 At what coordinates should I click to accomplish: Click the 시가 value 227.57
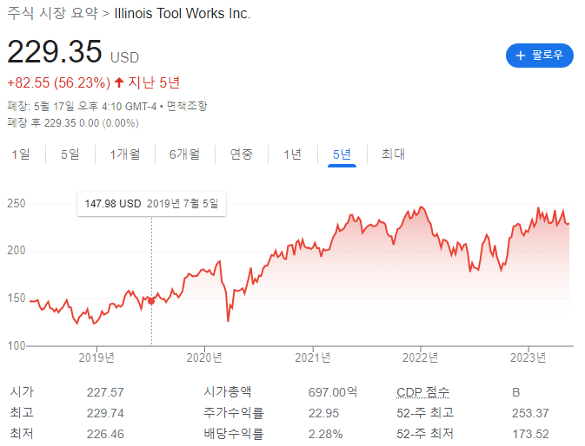pyautogui.click(x=105, y=392)
